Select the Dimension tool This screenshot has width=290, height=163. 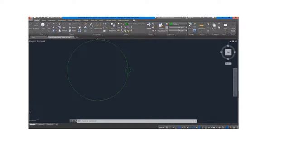98,26
